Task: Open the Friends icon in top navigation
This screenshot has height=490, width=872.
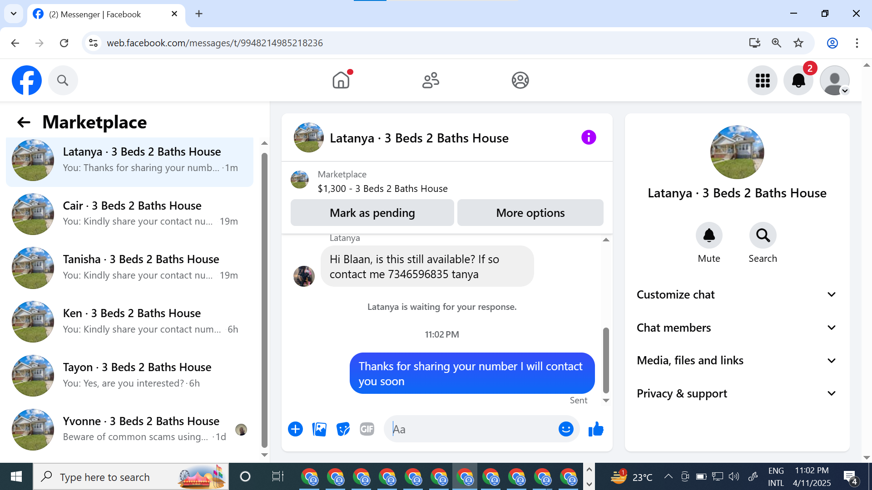Action: point(431,80)
